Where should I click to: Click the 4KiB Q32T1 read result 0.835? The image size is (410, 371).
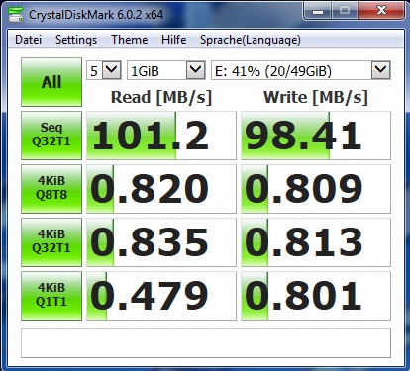coord(161,242)
